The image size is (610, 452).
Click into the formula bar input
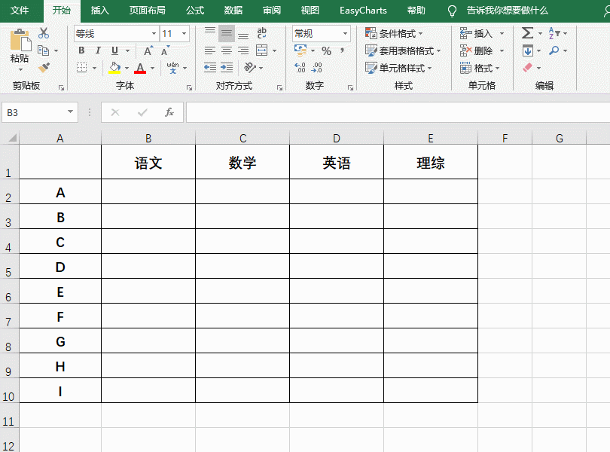coord(398,112)
